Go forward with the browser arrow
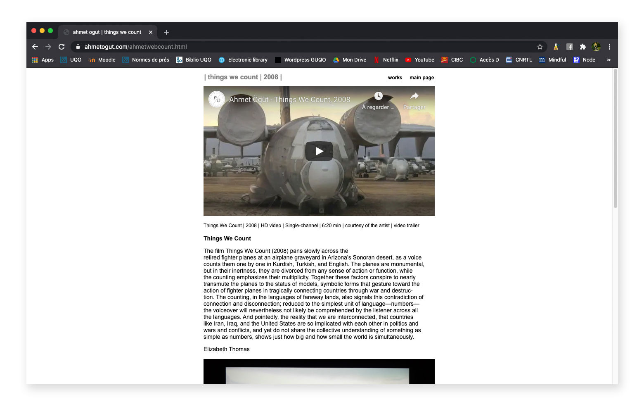The width and height of the screenshot is (644, 409). click(x=48, y=47)
